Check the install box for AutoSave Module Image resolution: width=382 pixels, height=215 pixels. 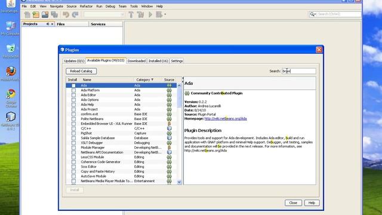[73, 176]
